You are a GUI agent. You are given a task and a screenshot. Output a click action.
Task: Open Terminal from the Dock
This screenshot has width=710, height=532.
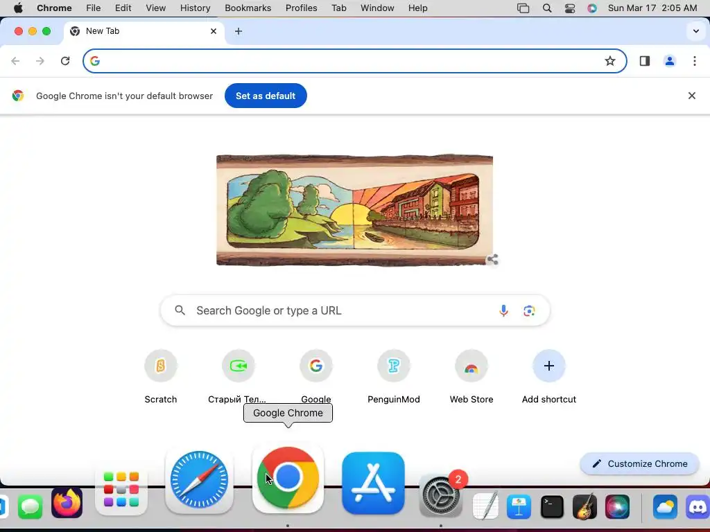pyautogui.click(x=552, y=506)
